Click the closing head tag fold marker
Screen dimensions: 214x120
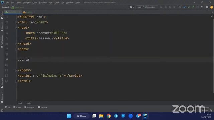[x=17, y=44]
